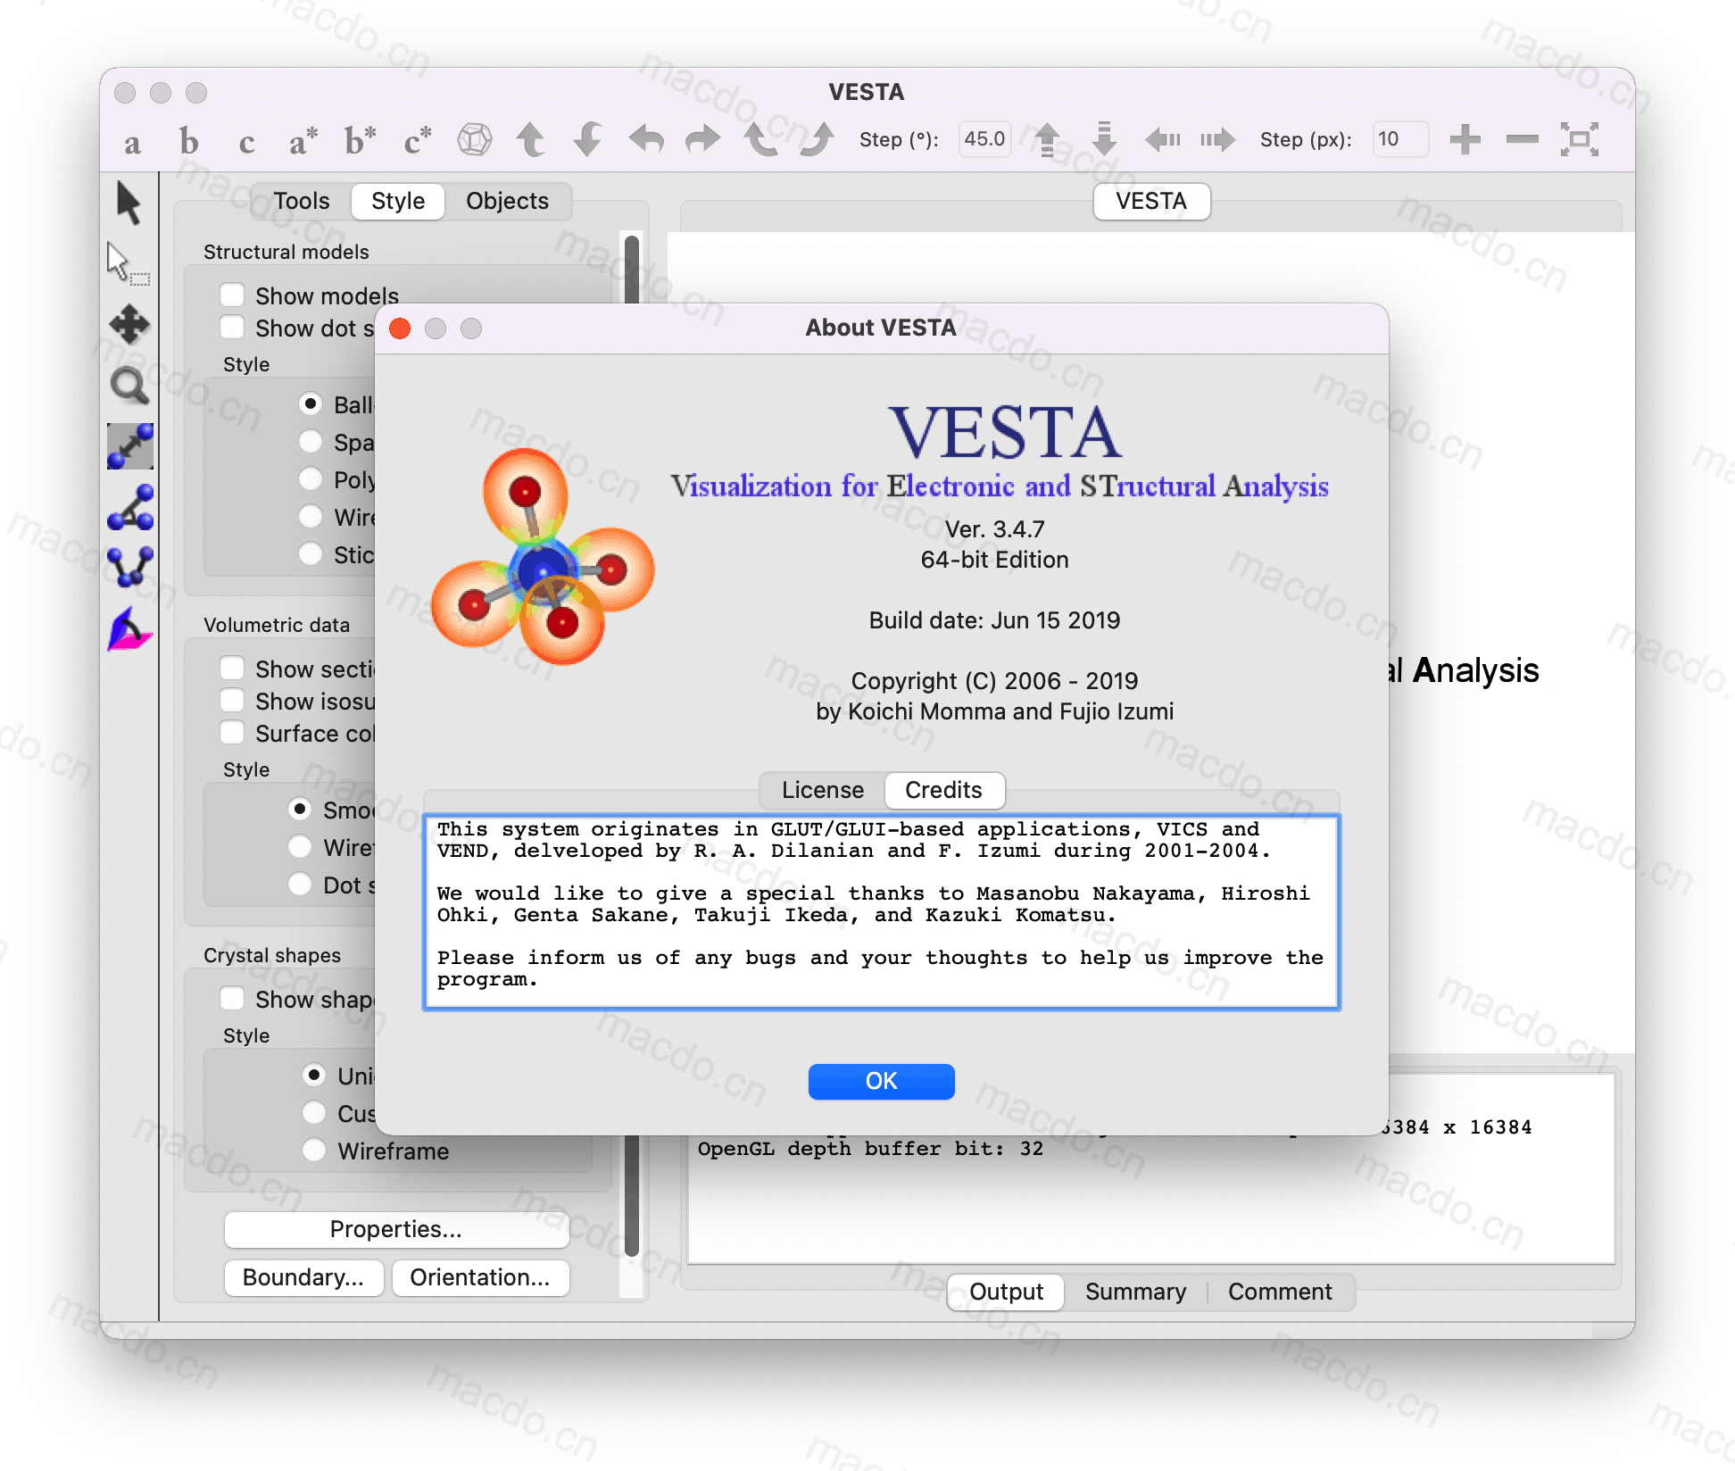Rotate the structure downward with the arrow icon

coord(588,139)
